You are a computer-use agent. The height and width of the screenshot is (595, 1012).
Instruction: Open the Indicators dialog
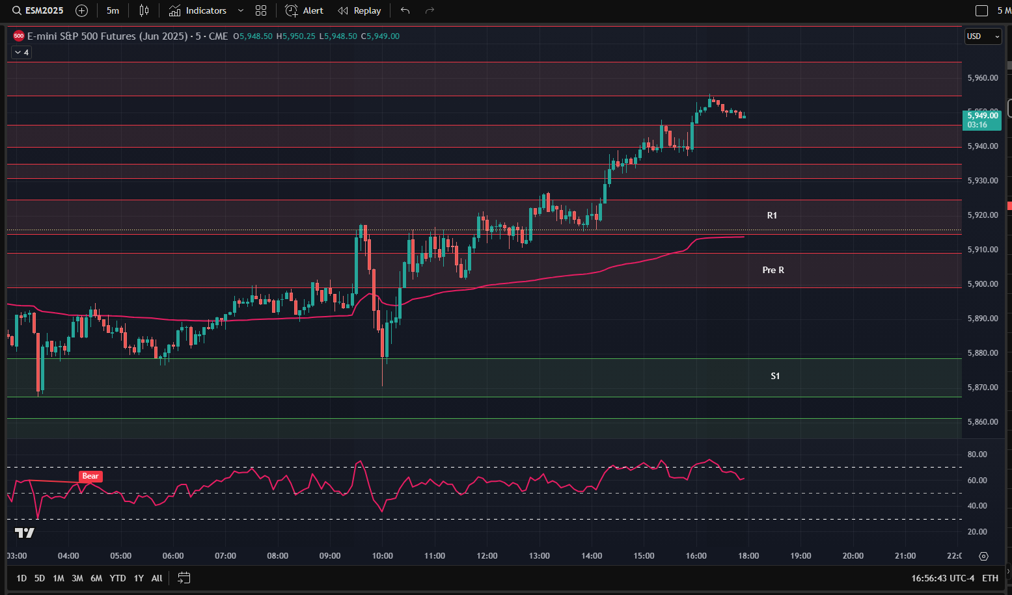click(198, 10)
